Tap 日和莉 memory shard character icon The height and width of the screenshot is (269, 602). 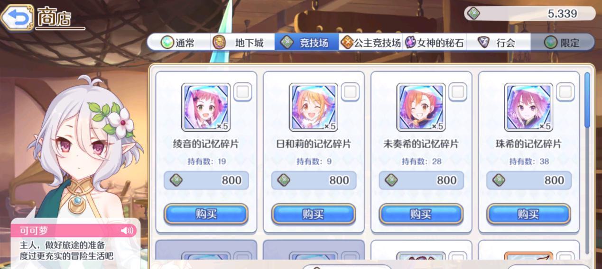314,108
